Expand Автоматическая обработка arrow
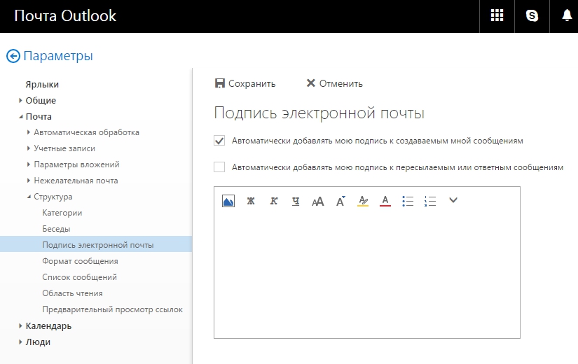 click(x=29, y=132)
